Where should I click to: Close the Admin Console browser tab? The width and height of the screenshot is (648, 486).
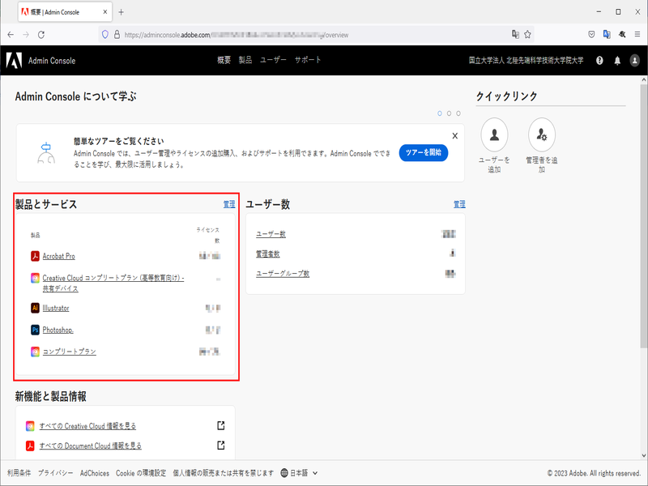pos(105,12)
